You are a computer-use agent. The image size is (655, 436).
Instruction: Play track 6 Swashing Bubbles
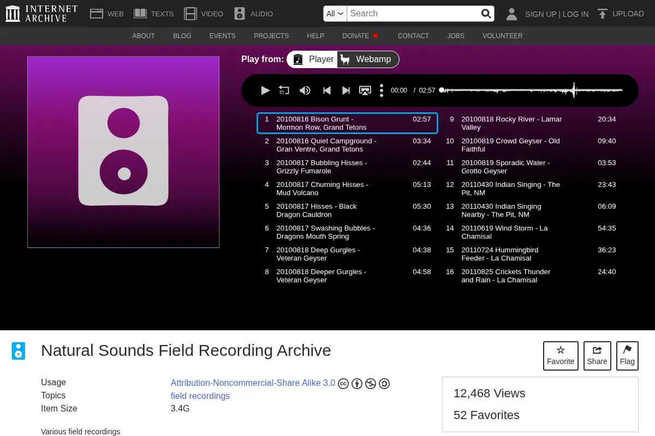[347, 232]
